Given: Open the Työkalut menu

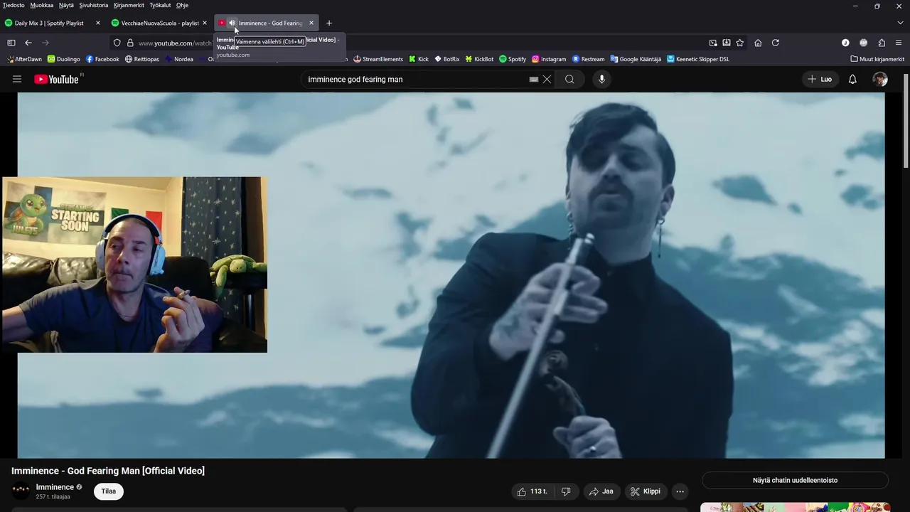Looking at the screenshot, I should coord(160,5).
